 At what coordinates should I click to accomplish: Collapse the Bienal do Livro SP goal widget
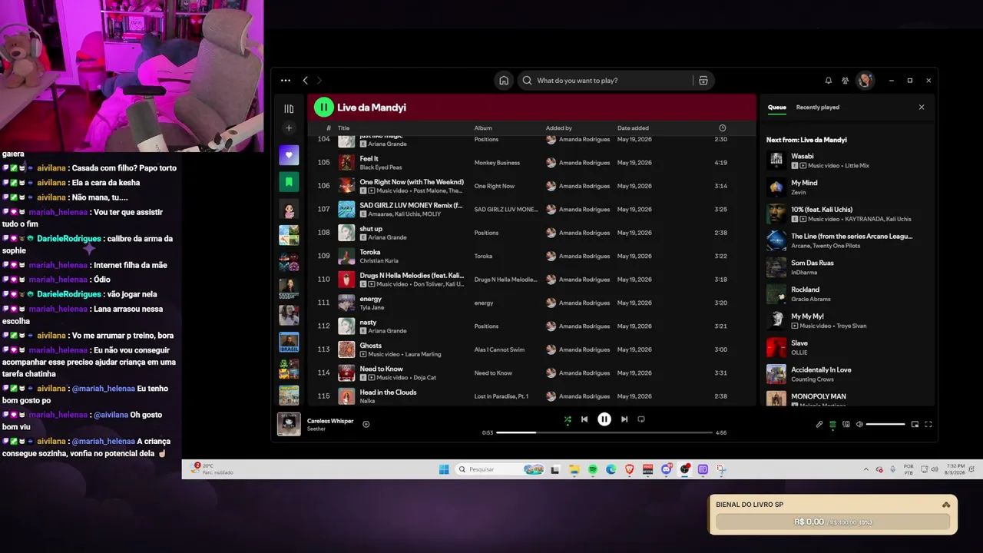click(x=946, y=505)
